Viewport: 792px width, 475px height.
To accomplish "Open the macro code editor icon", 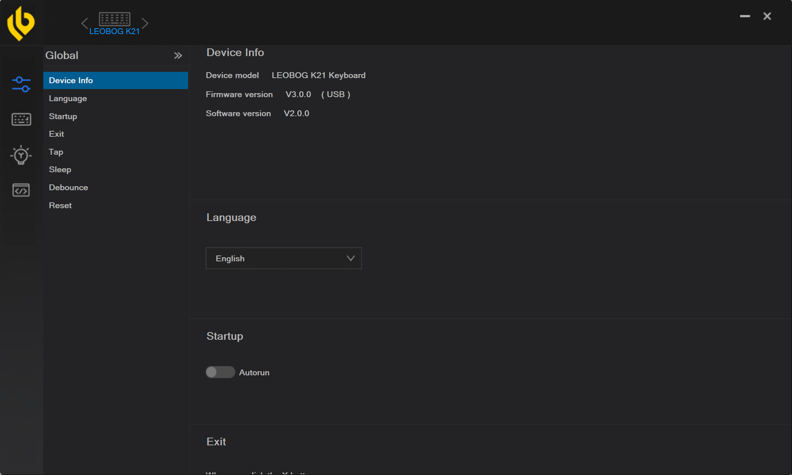I will tap(21, 190).
